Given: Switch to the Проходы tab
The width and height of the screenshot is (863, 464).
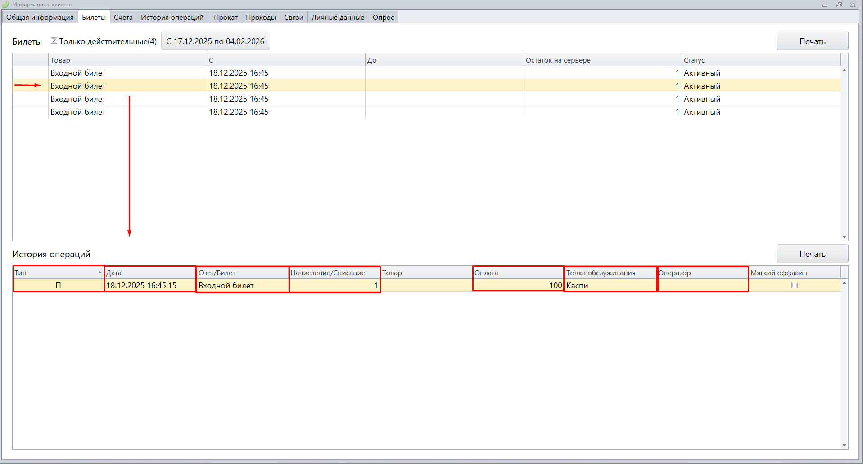Looking at the screenshot, I should [x=261, y=18].
